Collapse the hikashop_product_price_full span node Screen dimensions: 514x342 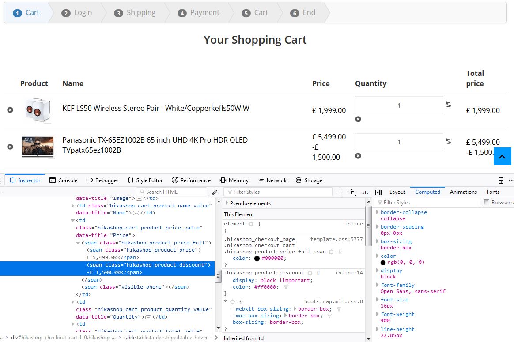click(x=78, y=243)
